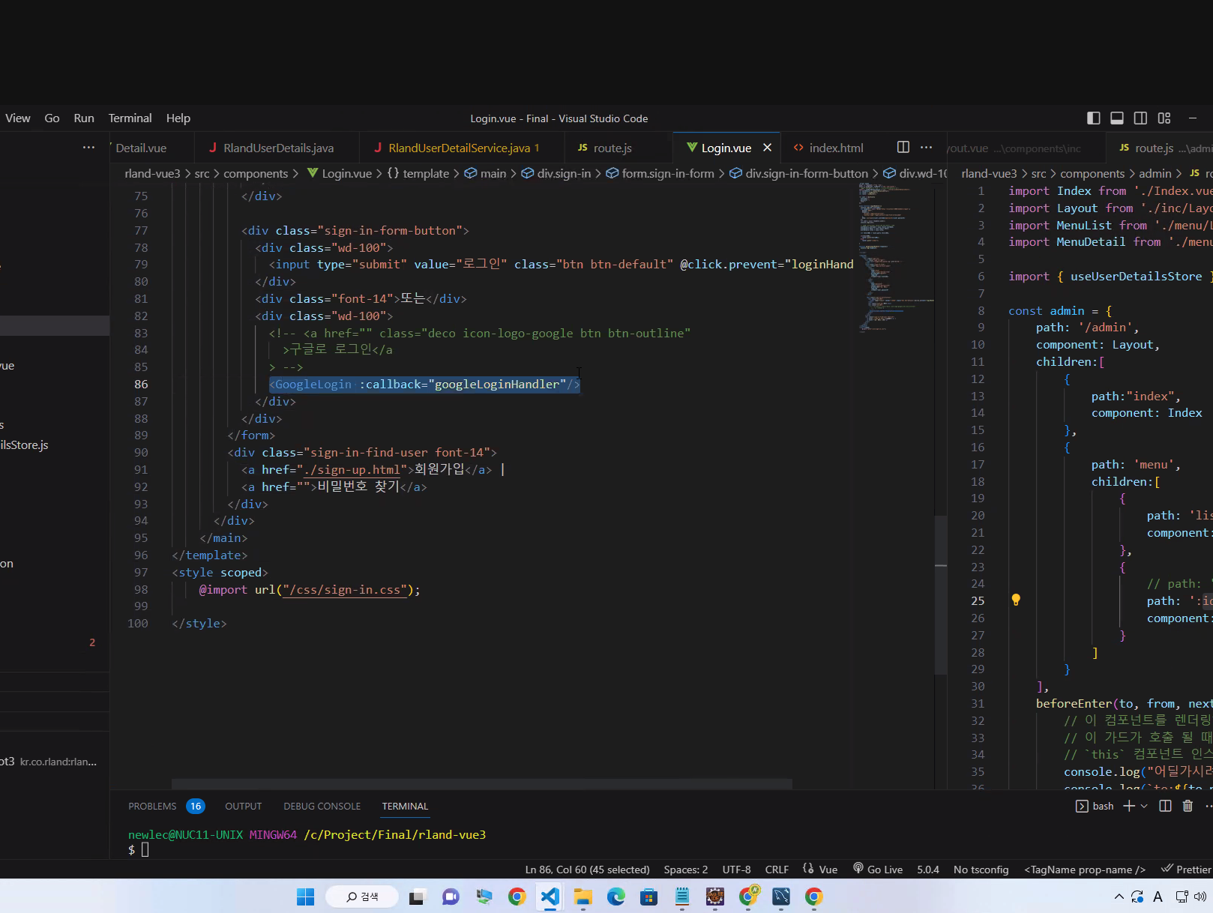Screen dimensions: 1213x913
Task: Open the Help menu
Action: (178, 118)
